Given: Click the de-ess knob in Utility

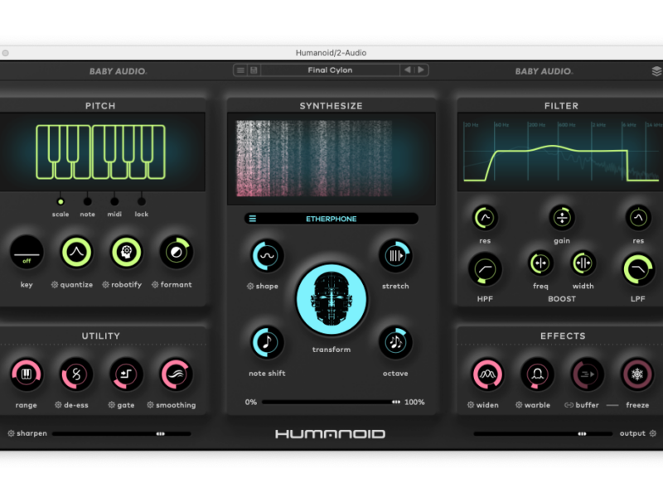Looking at the screenshot, I should click(x=76, y=374).
